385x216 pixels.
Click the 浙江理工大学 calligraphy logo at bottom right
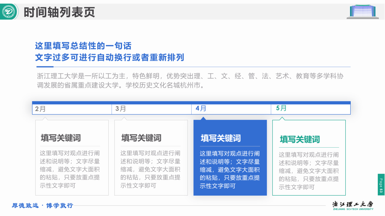[x=353, y=204]
